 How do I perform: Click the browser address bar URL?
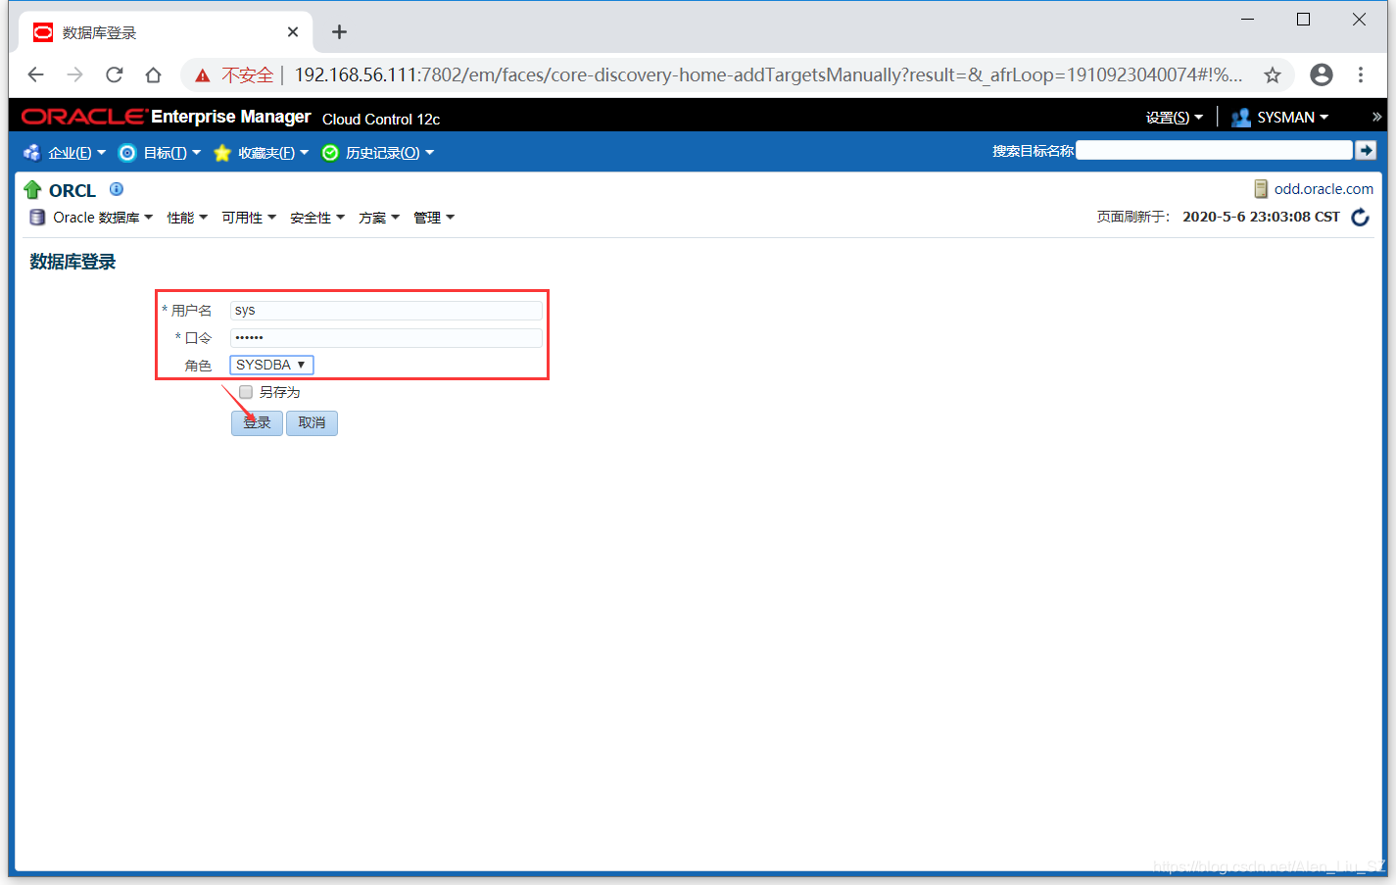[x=768, y=74]
